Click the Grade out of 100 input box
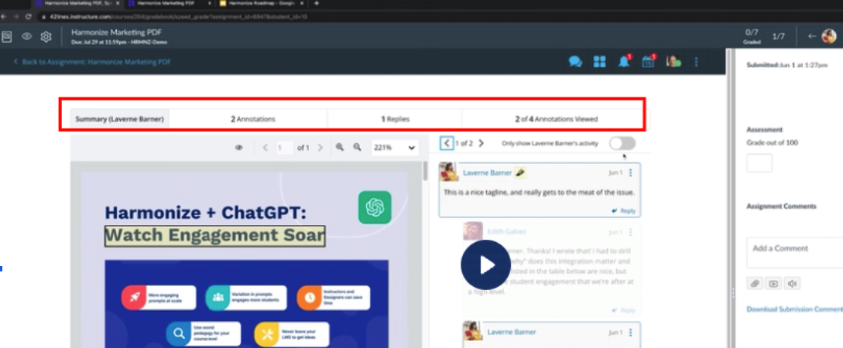Screen dimensions: 843x348 coord(759,162)
